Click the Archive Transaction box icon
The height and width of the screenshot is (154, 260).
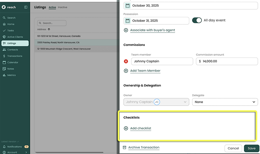[x=125, y=148]
